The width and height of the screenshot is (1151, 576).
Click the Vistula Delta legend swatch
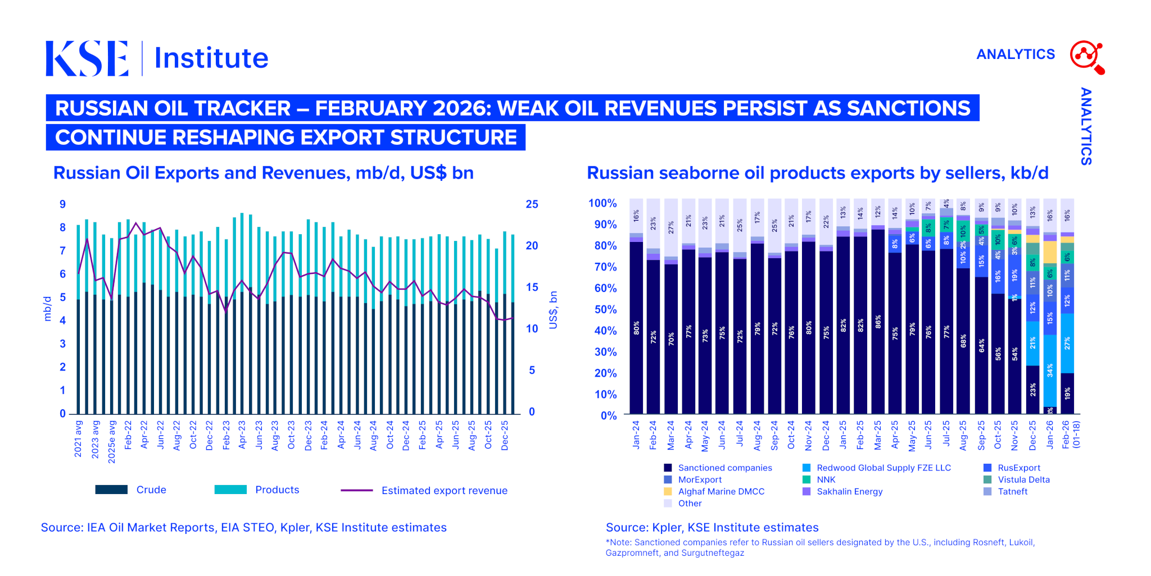pyautogui.click(x=987, y=479)
